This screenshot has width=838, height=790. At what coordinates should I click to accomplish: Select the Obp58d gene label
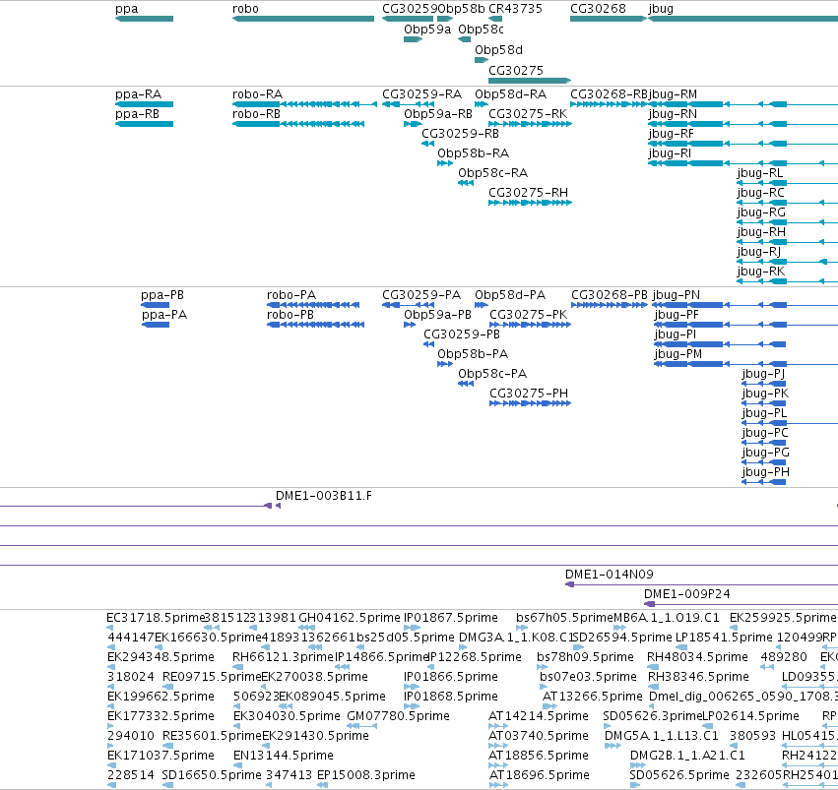click(x=498, y=50)
